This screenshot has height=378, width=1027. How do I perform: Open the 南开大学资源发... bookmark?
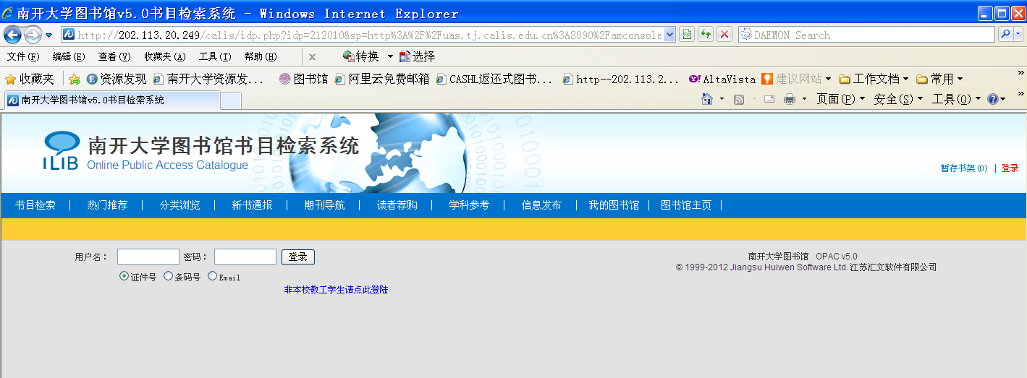pos(208,79)
